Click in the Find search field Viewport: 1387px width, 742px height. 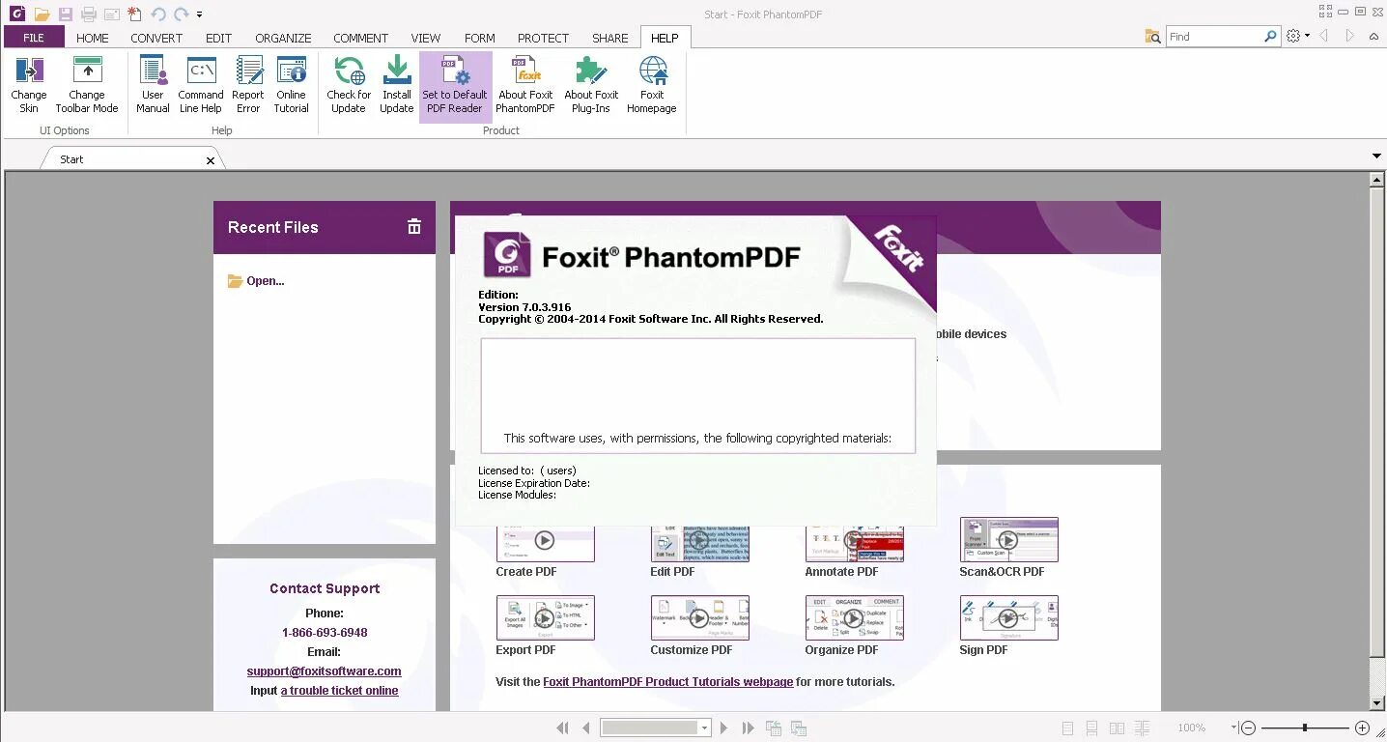coord(1213,36)
